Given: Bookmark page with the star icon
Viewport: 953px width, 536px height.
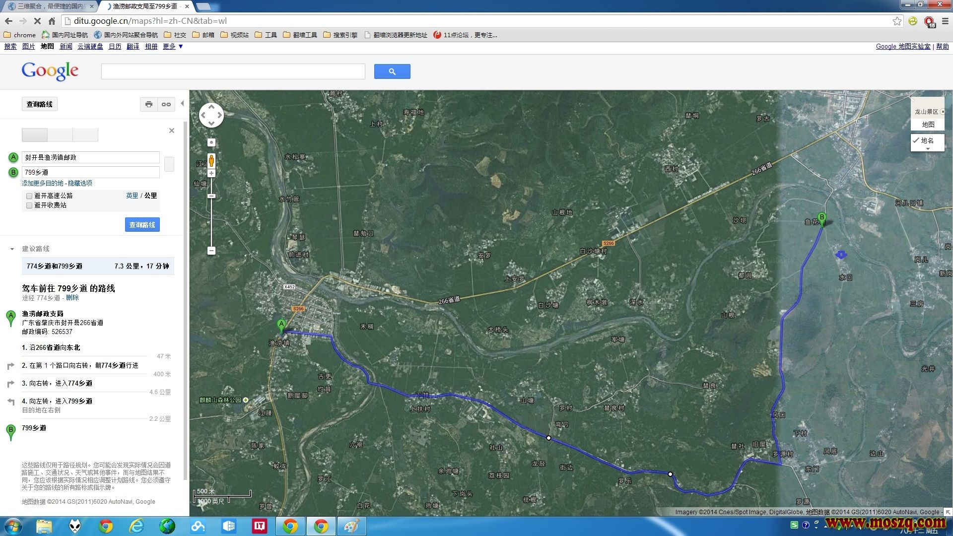Looking at the screenshot, I should click(897, 21).
